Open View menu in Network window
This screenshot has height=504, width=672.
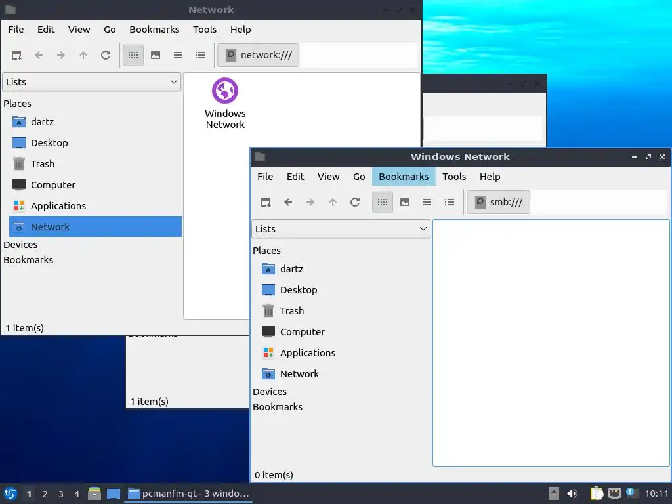[x=79, y=29]
